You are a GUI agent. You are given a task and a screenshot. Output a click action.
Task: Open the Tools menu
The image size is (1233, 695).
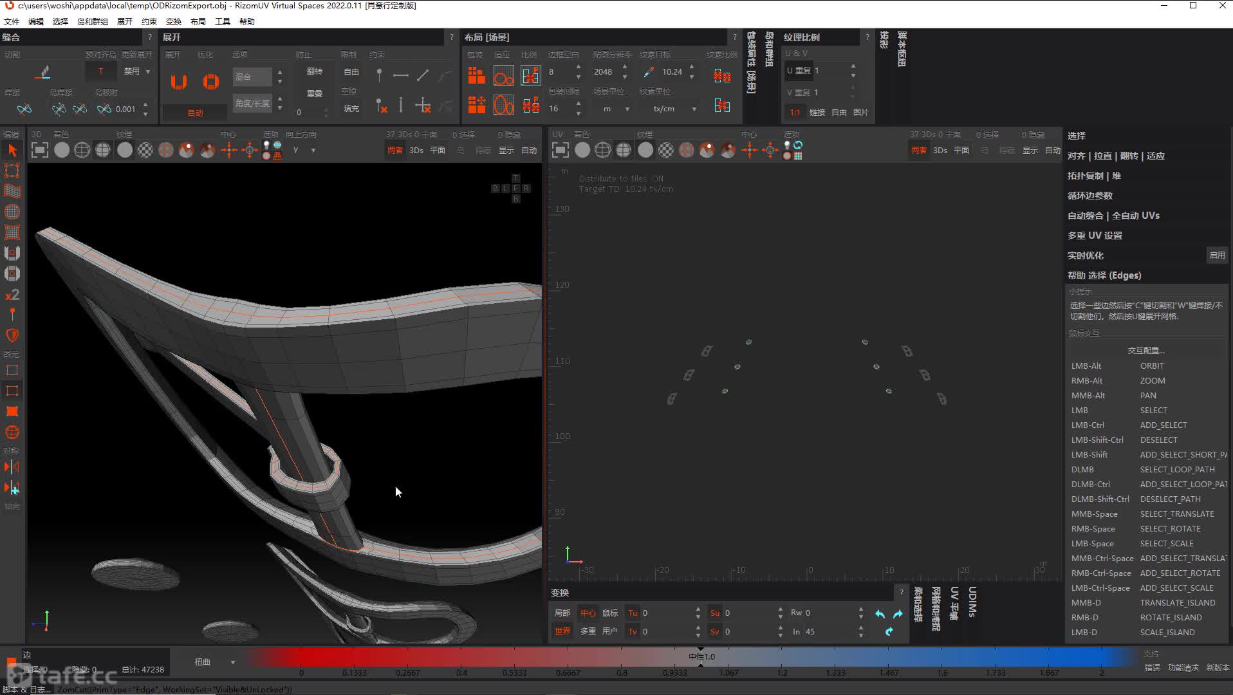tap(223, 21)
